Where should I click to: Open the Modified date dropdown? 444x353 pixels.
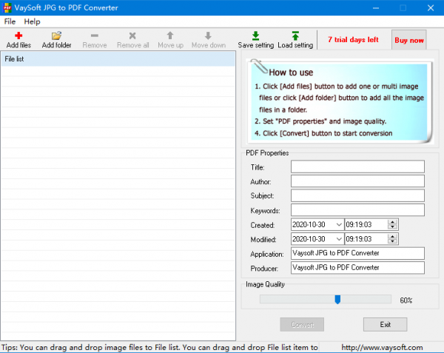click(x=338, y=239)
